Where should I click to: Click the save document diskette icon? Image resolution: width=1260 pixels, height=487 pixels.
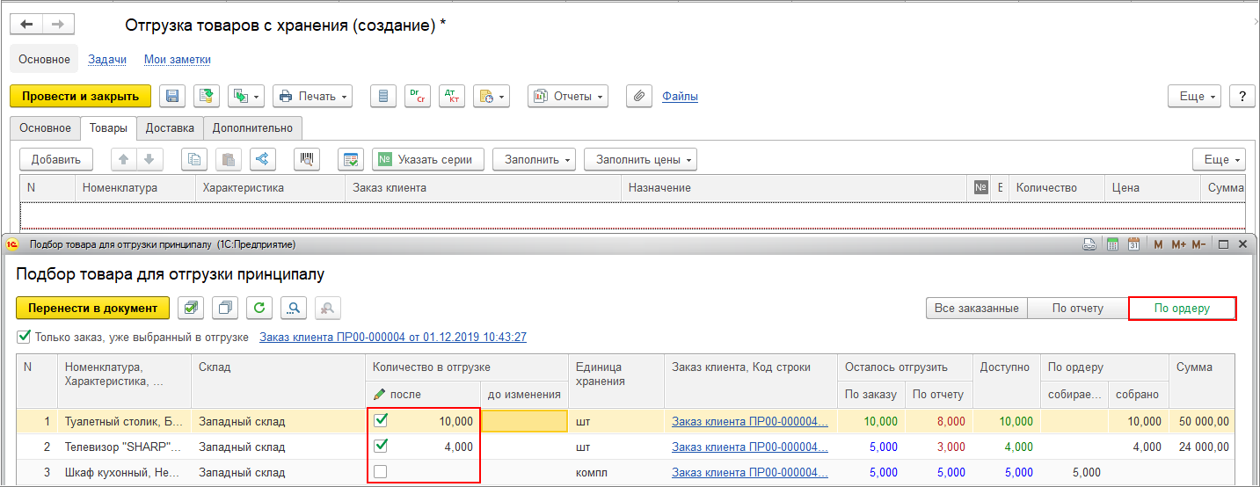172,96
